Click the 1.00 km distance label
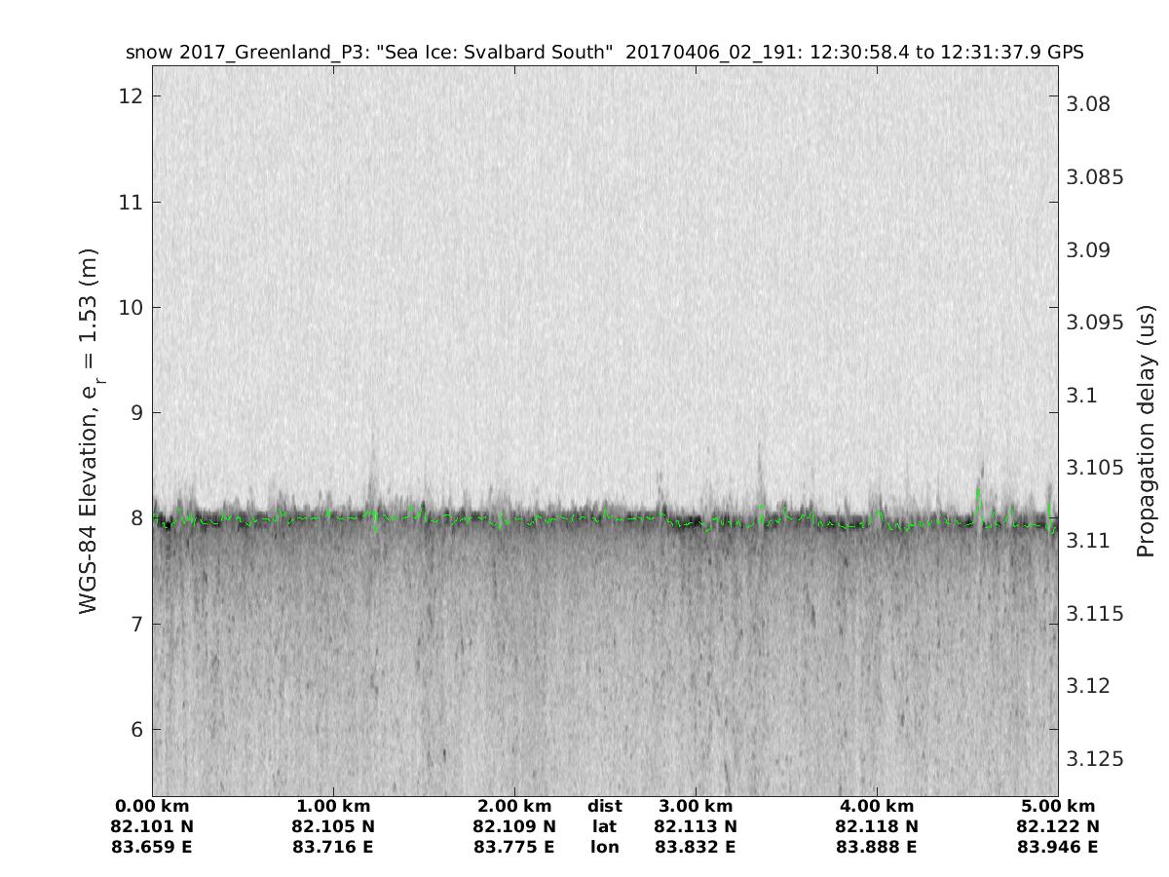This screenshot has width=1169, height=877. coord(333,806)
